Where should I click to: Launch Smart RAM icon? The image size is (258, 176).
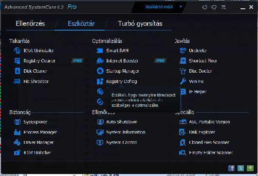coord(100,51)
